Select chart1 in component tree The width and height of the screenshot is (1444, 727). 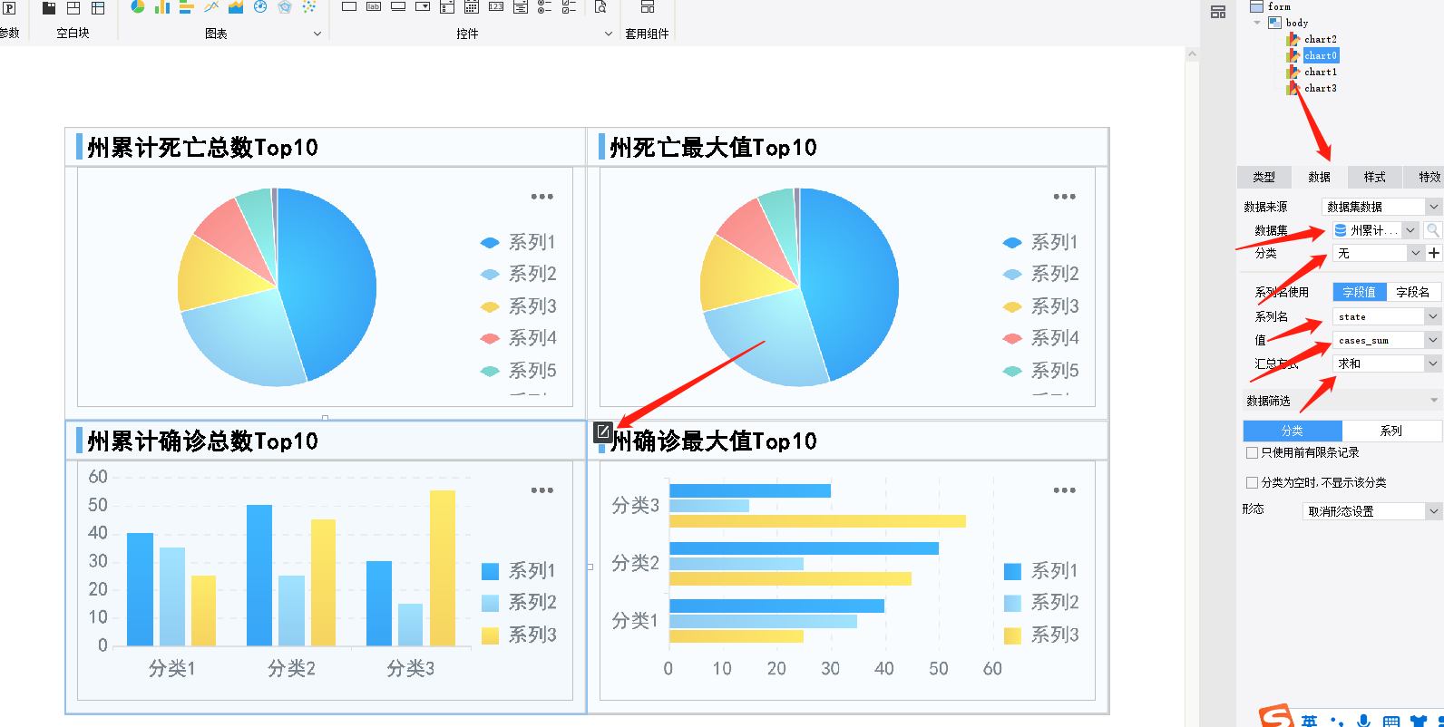click(1320, 72)
